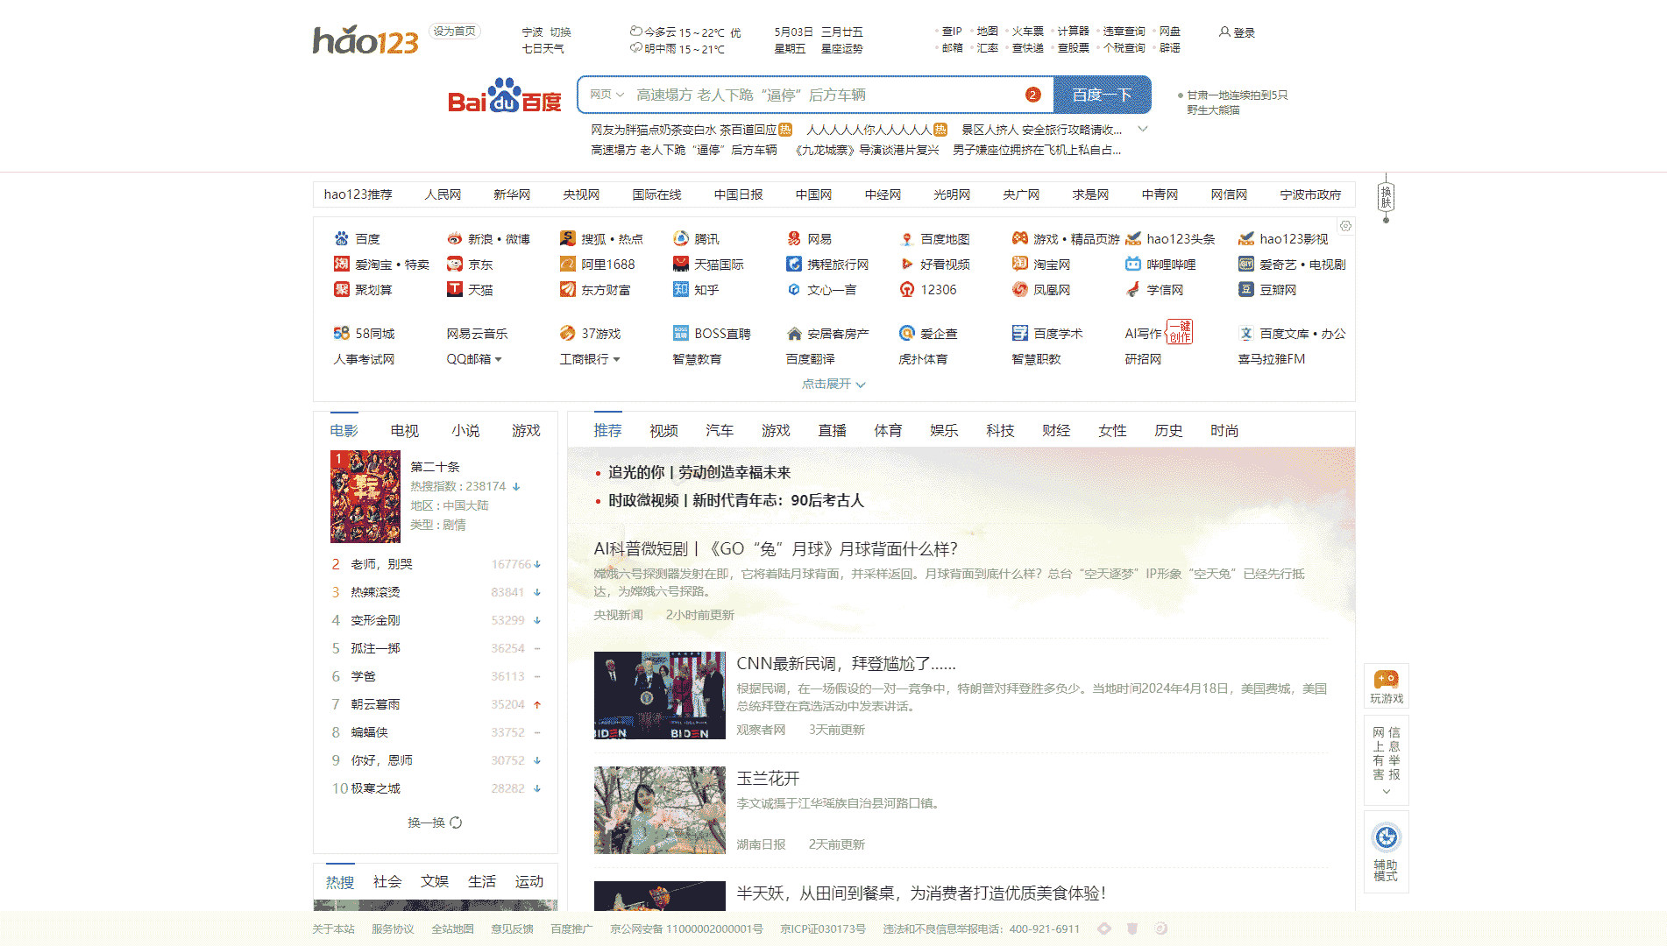The height and width of the screenshot is (946, 1667).
Task: Click the 百度一下 search button
Action: pyautogui.click(x=1103, y=95)
